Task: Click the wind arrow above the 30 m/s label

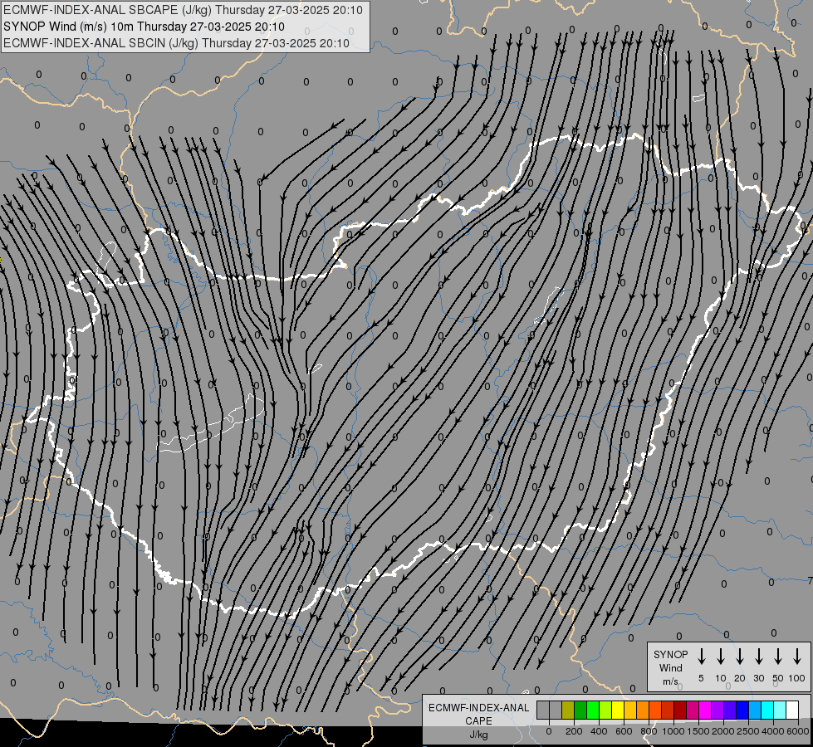Action: coord(758,657)
